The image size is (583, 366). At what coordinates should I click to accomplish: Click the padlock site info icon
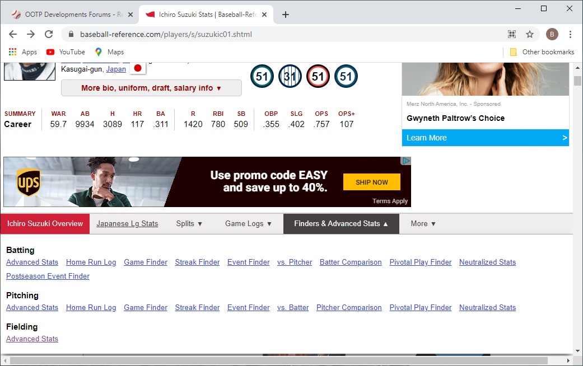point(71,34)
